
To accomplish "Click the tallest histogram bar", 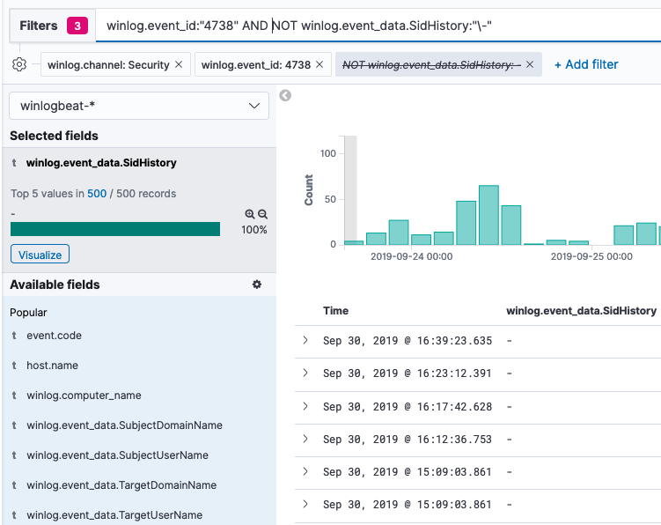I will 488,215.
